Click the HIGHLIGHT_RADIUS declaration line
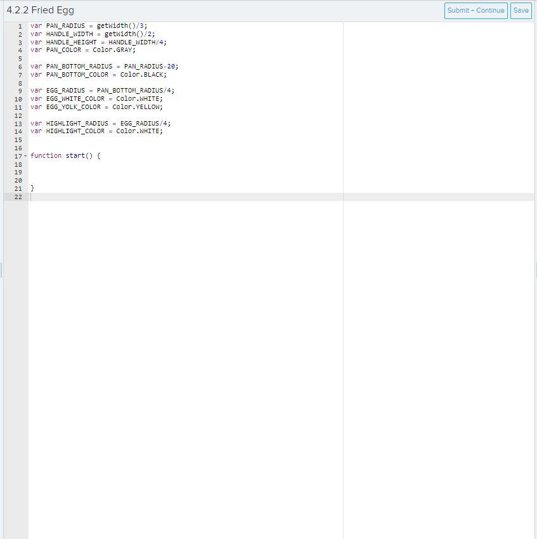Image resolution: width=537 pixels, height=539 pixels. (x=100, y=123)
